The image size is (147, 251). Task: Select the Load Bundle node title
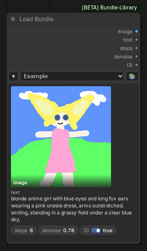pos(36,19)
